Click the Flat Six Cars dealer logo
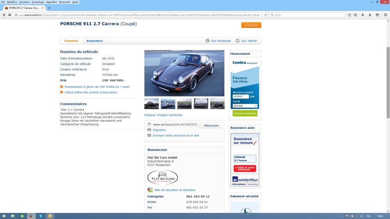Screen dimensions: 390x219 163,177
